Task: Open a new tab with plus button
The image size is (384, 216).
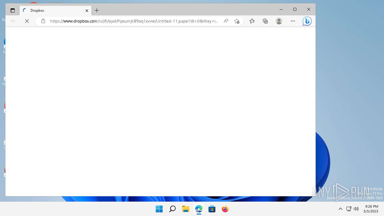Action: click(97, 10)
